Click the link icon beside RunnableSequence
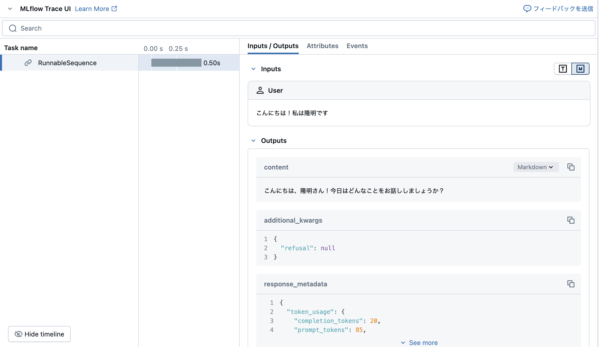Viewport: 599px width, 347px height. tap(28, 63)
